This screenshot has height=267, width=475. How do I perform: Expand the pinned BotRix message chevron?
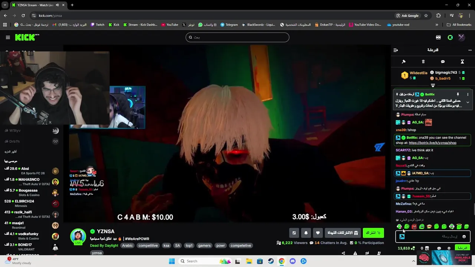pyautogui.click(x=468, y=102)
